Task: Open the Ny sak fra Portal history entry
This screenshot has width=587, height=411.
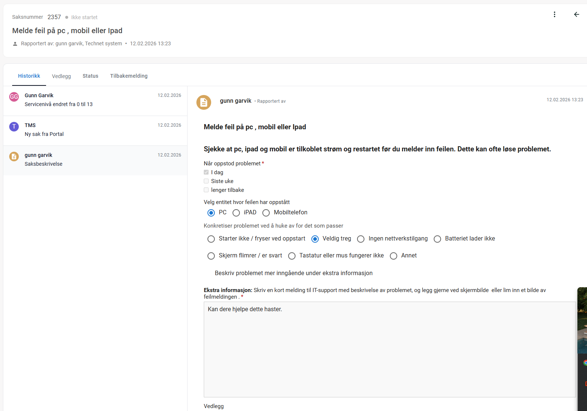Action: click(95, 130)
